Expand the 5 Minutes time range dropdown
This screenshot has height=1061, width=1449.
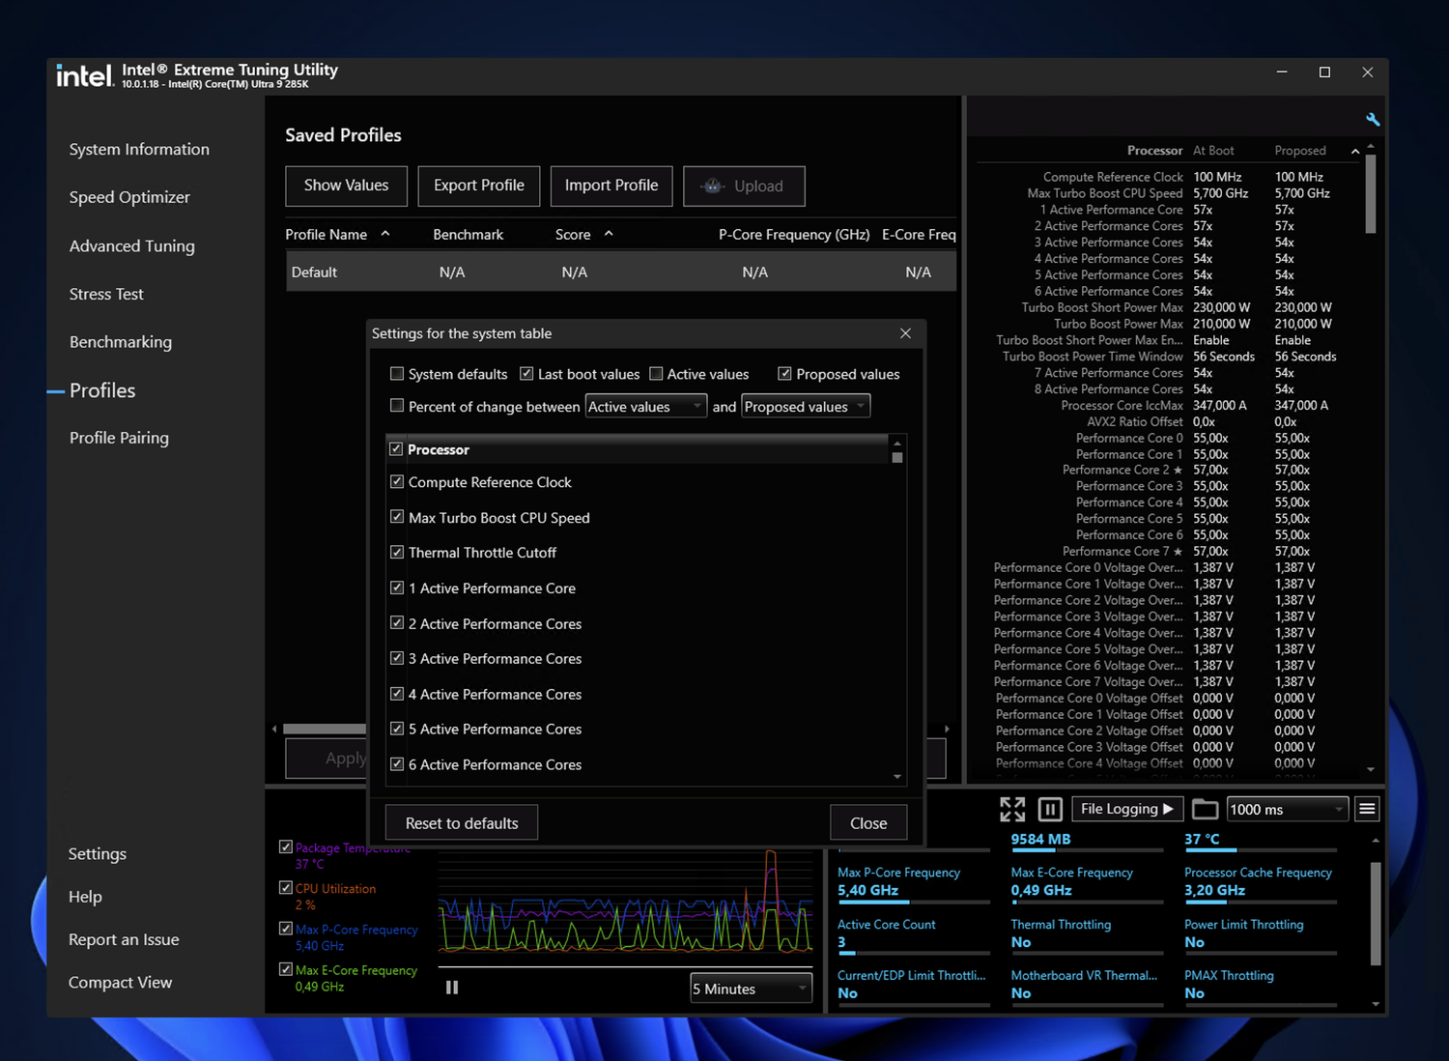point(751,989)
